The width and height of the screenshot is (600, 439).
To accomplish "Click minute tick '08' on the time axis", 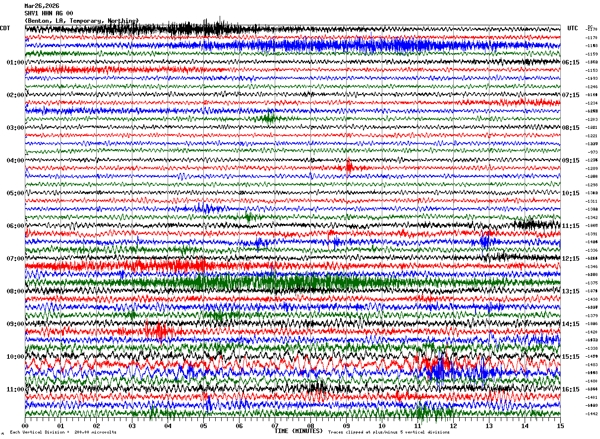I will point(310,426).
